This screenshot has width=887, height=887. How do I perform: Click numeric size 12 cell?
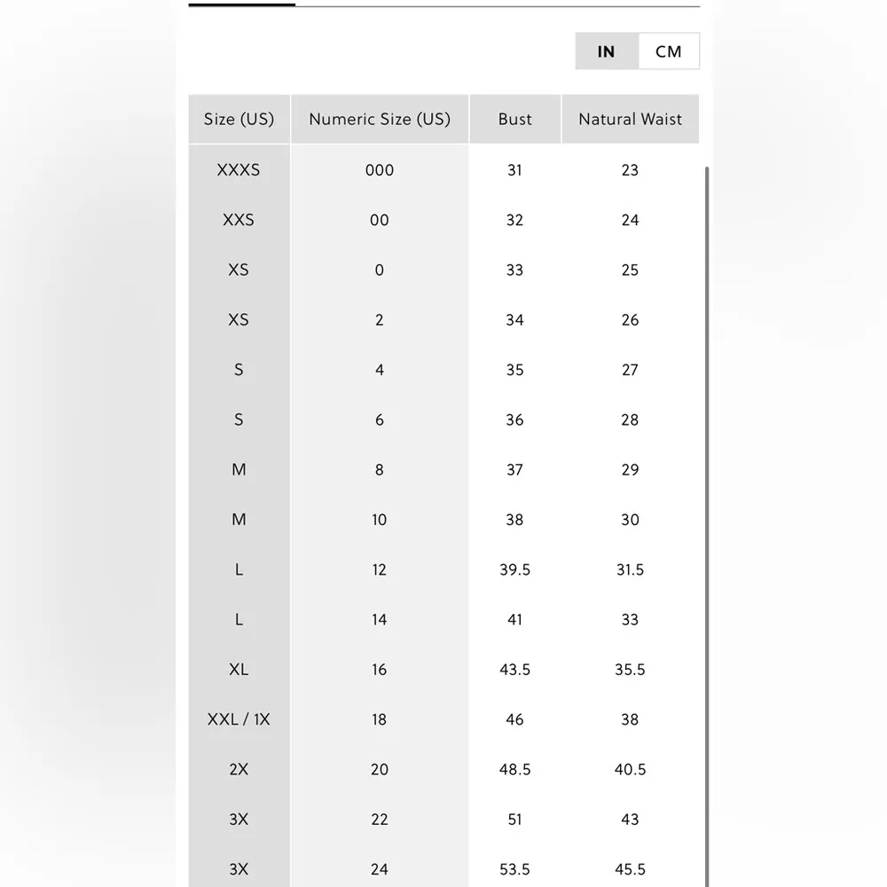coord(380,569)
